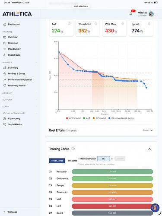The height and width of the screenshot is (216, 162).
Task: Toggle CP model legend series
Action: click(x=99, y=118)
